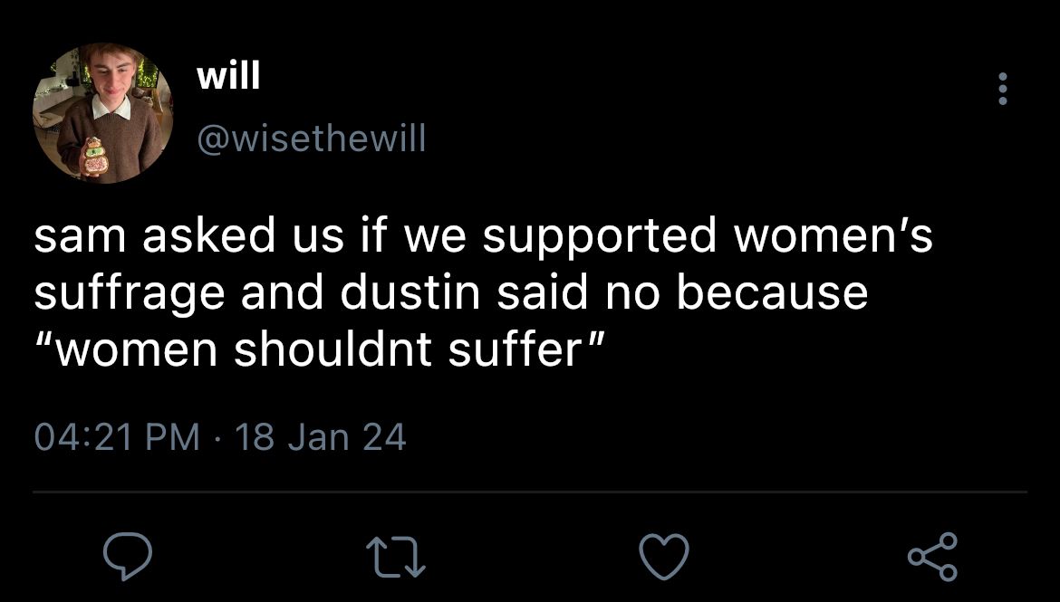Tap the brown sweater in the profile photo
Image resolution: width=1060 pixels, height=602 pixels.
click(x=129, y=142)
